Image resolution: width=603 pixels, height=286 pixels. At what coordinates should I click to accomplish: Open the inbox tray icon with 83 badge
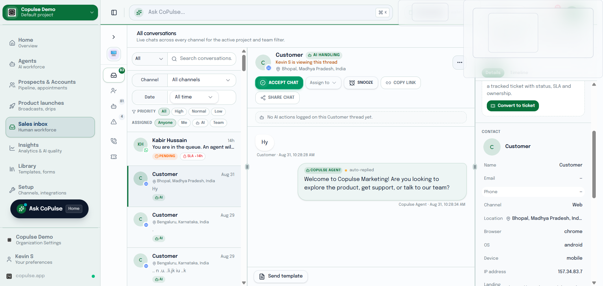(114, 75)
